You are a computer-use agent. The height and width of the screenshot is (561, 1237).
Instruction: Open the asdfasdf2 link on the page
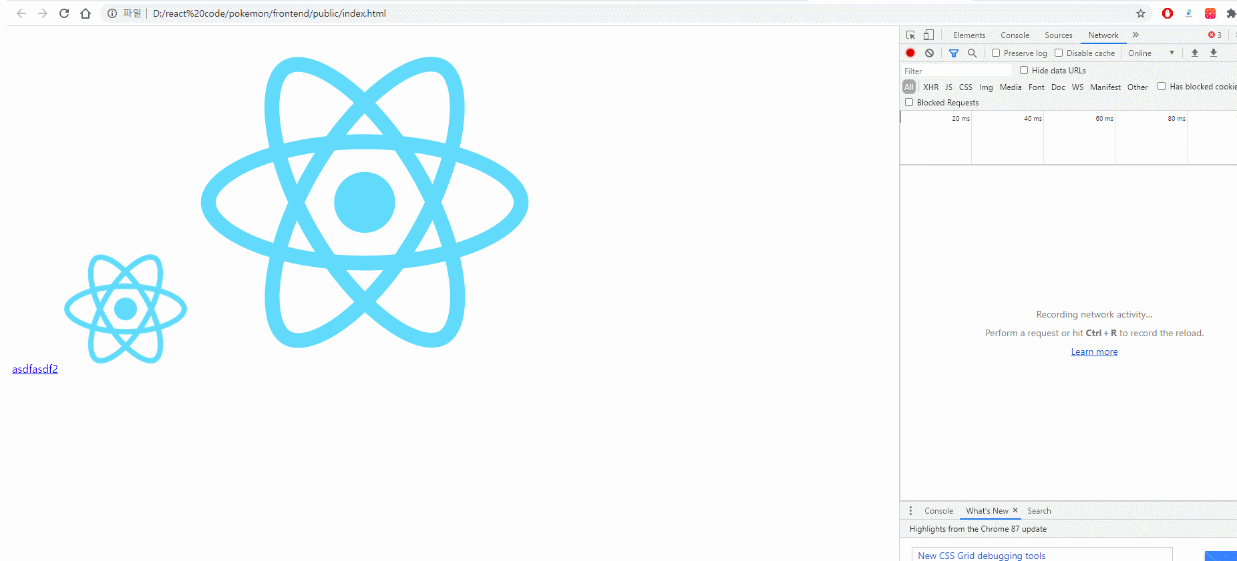pos(35,369)
